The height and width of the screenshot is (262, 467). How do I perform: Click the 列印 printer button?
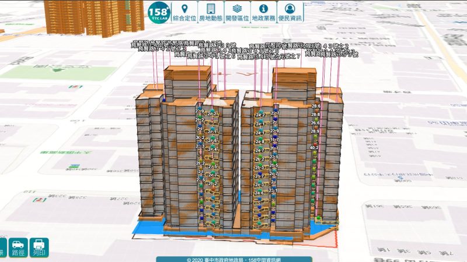39,248
